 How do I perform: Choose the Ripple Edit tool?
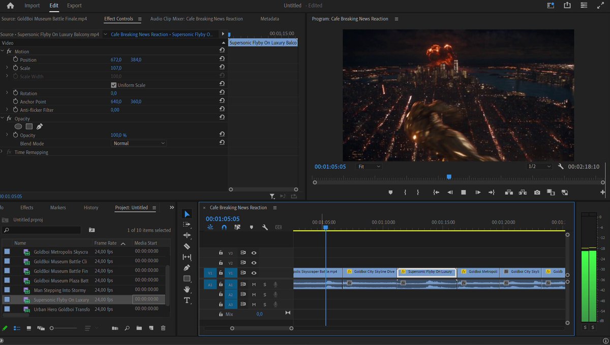(x=187, y=235)
